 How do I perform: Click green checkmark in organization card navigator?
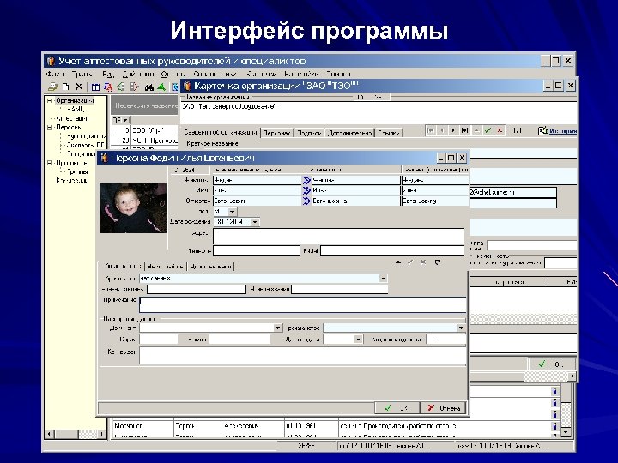[488, 130]
